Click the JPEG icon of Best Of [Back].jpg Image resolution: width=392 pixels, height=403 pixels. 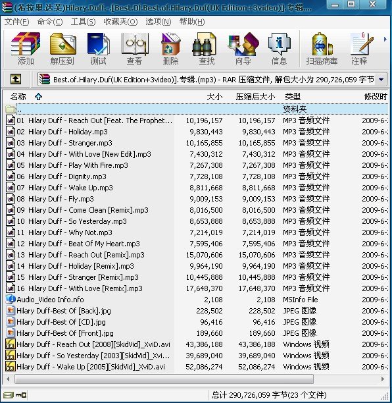pos(11,311)
